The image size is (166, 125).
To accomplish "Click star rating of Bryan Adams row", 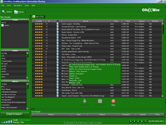I will 39,32.
